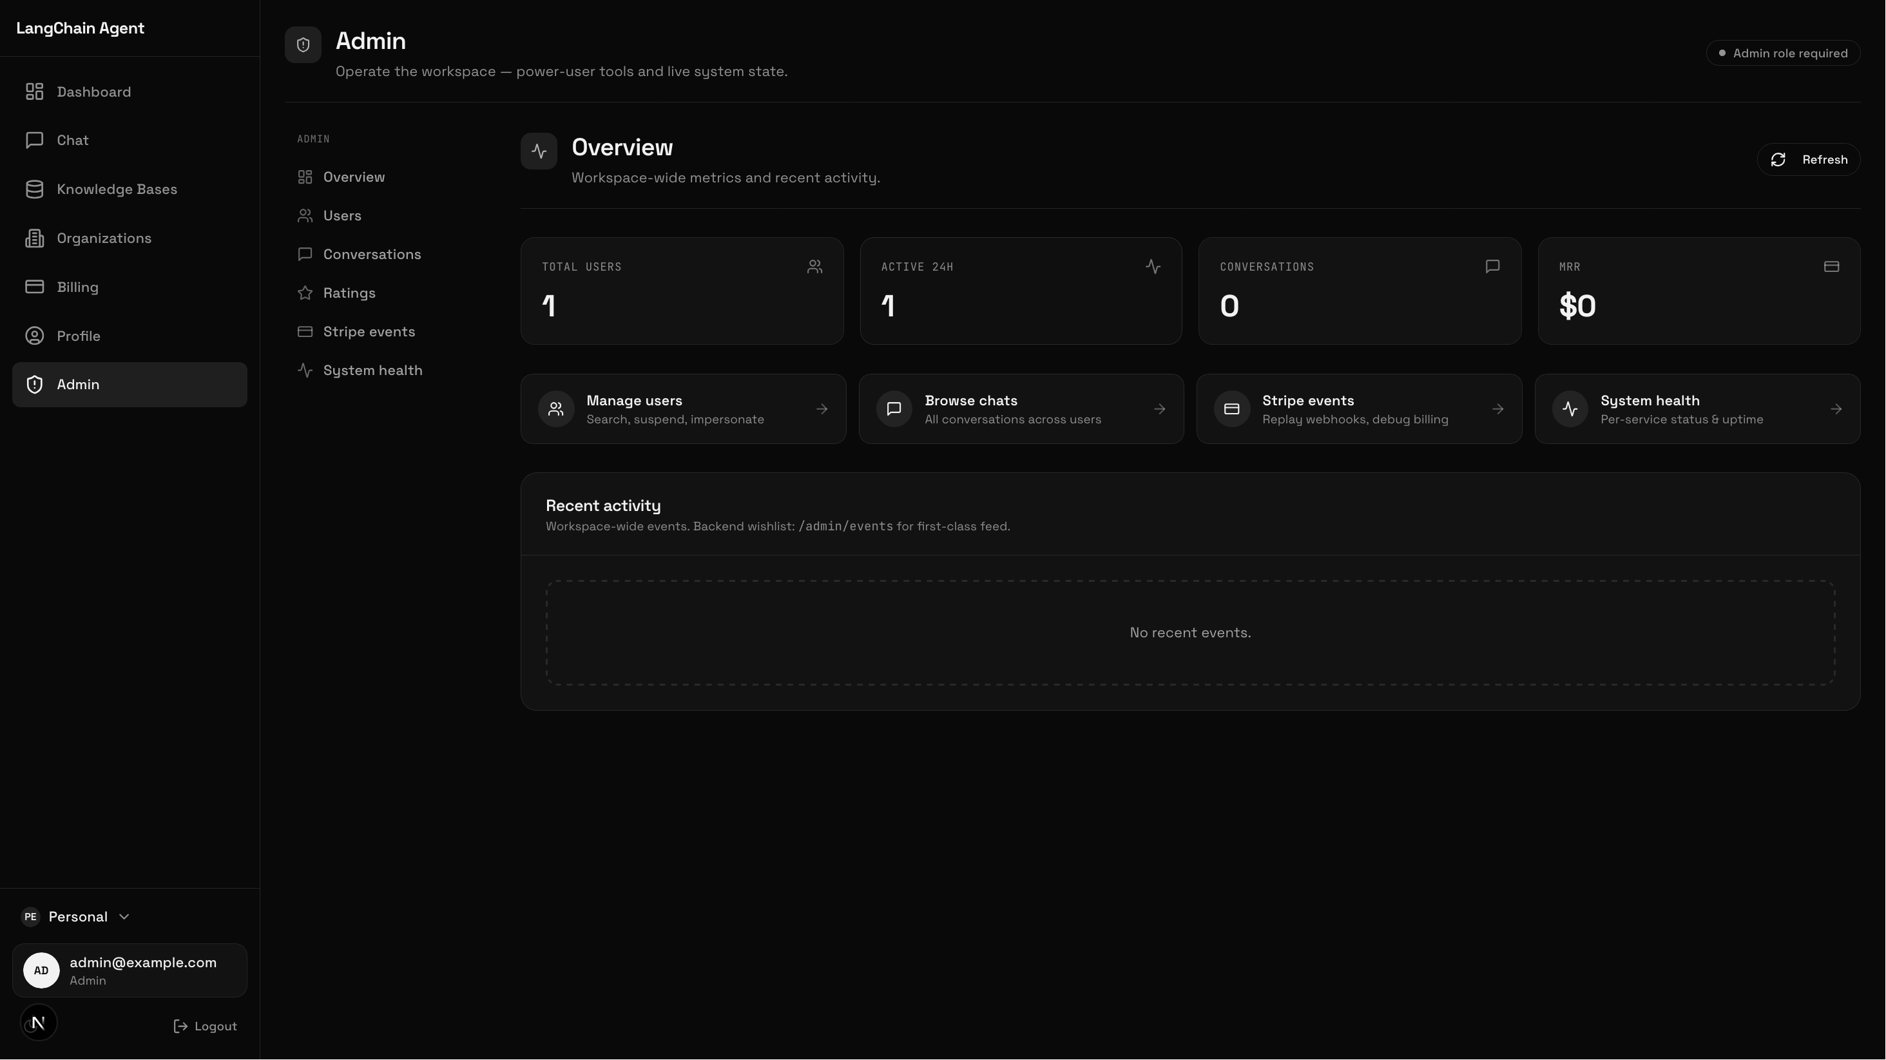The image size is (1886, 1060).
Task: Click the arrow on Stripe events shortcut card
Action: click(1498, 409)
